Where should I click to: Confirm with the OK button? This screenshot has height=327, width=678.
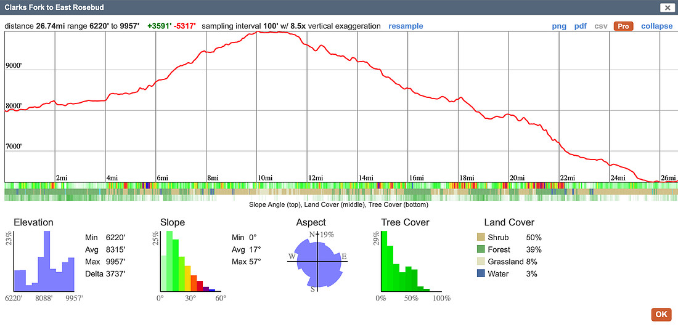click(x=661, y=314)
